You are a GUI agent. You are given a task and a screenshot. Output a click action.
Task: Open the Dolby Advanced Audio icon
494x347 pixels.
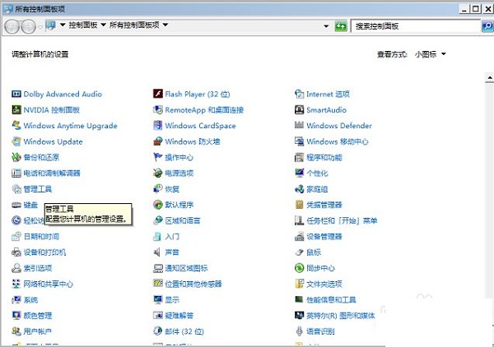coord(16,94)
